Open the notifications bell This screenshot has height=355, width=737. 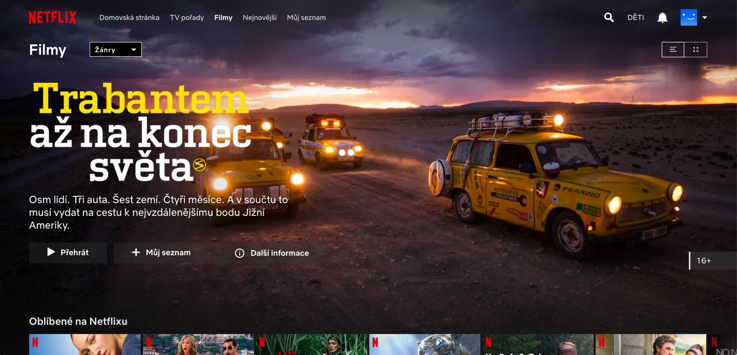coord(662,17)
